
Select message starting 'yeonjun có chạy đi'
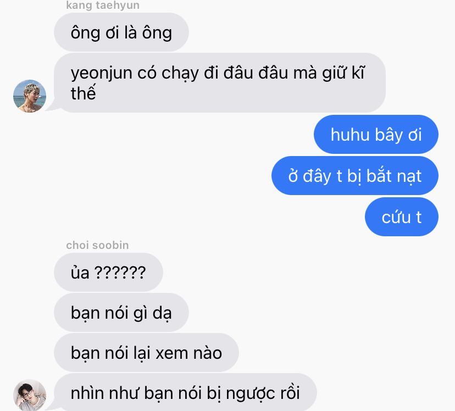[x=220, y=82]
